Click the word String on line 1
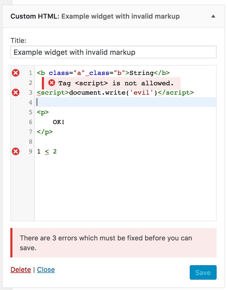Image resolution: width=228 pixels, height=290 pixels. click(142, 73)
